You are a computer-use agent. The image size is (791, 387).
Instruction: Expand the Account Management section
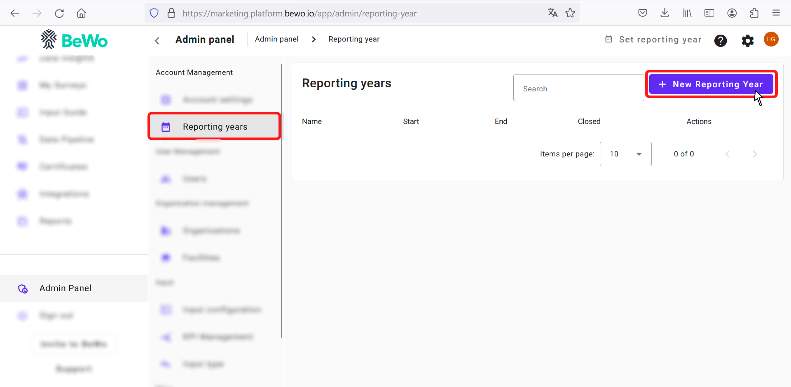coord(194,72)
